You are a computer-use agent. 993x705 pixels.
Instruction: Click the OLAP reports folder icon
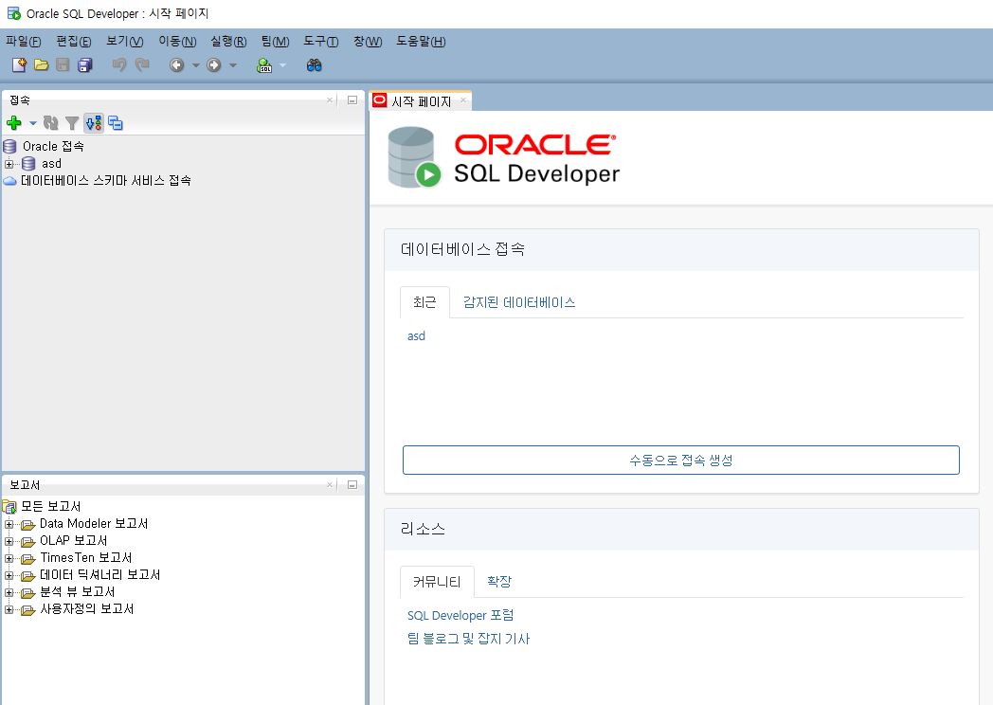coord(27,541)
